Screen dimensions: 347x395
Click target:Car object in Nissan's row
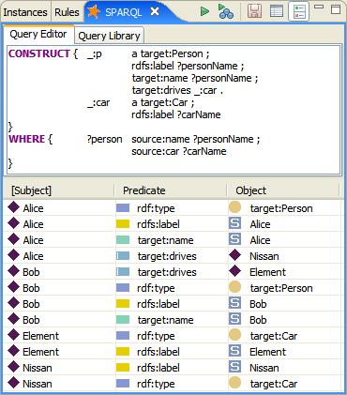point(274,384)
